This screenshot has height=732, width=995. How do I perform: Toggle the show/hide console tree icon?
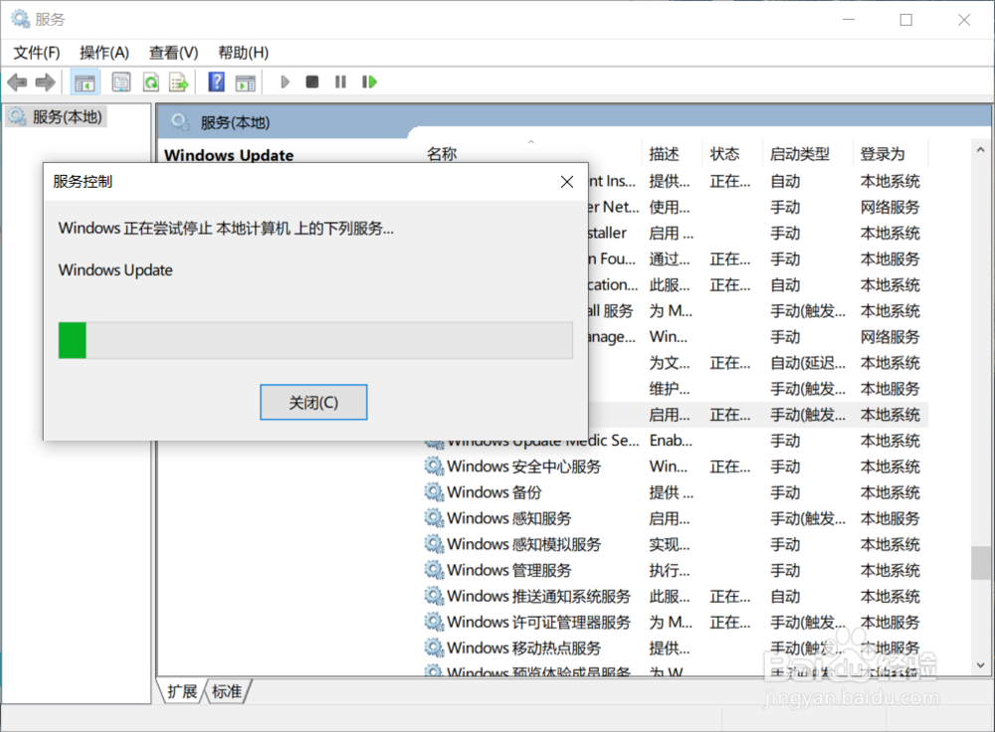click(85, 82)
